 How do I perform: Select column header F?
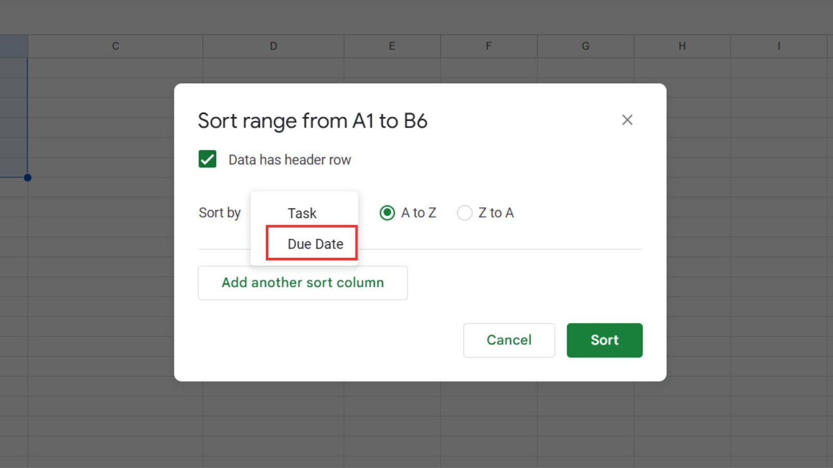488,46
